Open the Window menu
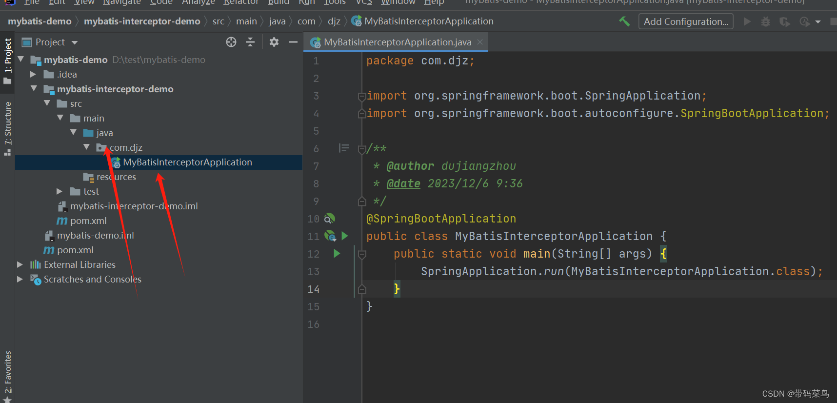The image size is (837, 403). [x=398, y=2]
